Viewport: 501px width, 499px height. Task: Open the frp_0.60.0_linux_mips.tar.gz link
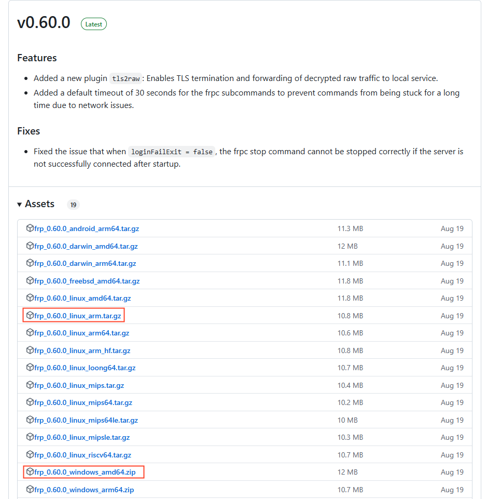coord(79,385)
